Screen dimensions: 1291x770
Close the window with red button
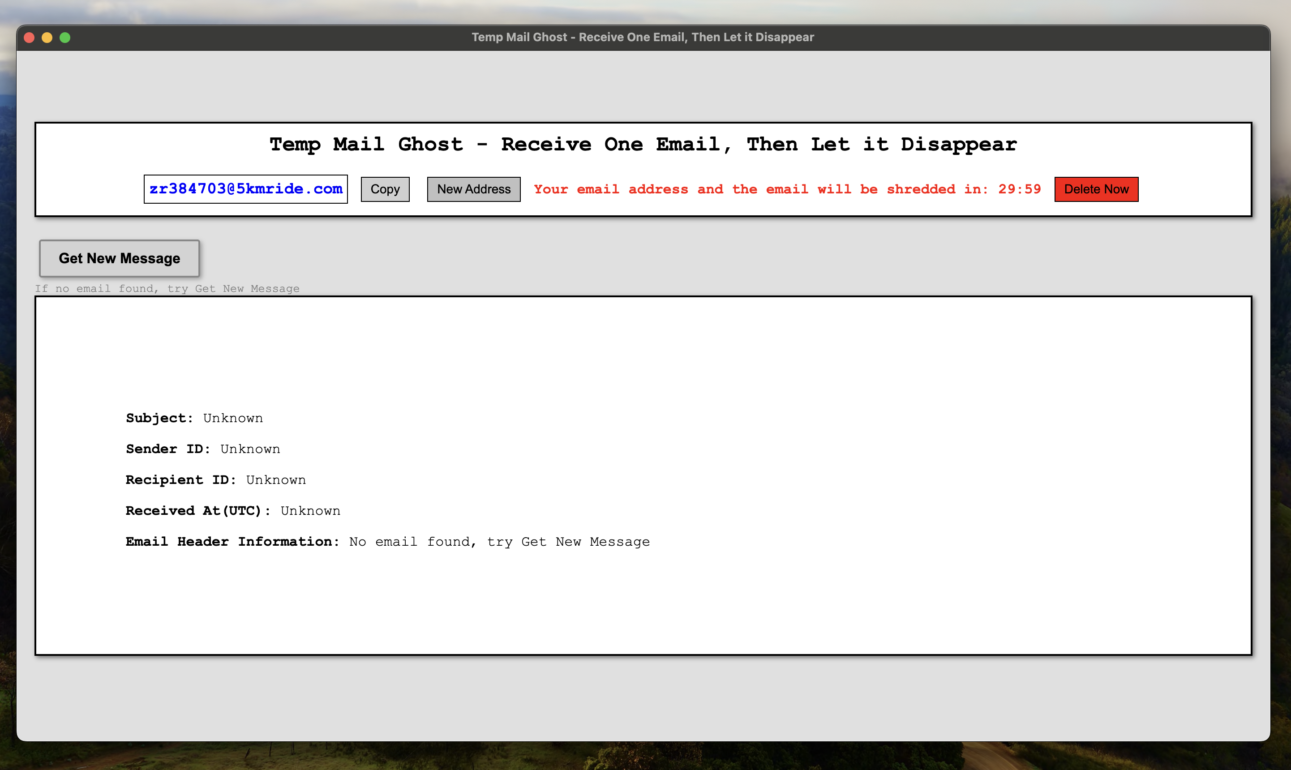pyautogui.click(x=30, y=37)
